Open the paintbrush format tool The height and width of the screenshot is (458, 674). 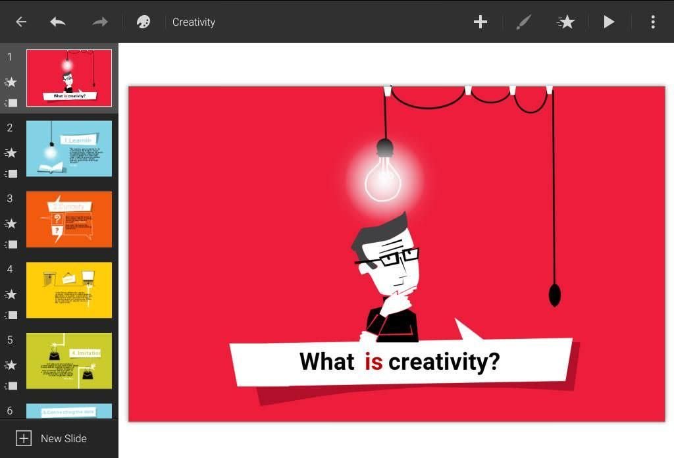523,22
